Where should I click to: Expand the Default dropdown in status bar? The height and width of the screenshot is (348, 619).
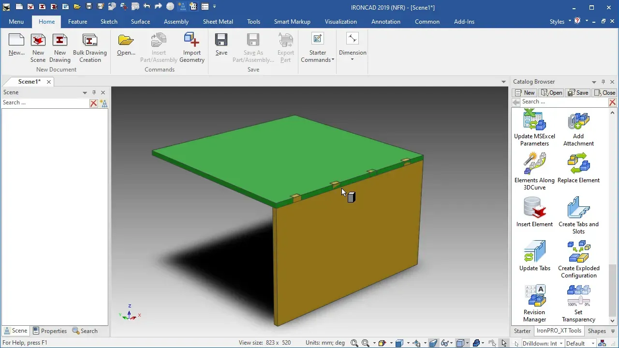click(x=579, y=344)
